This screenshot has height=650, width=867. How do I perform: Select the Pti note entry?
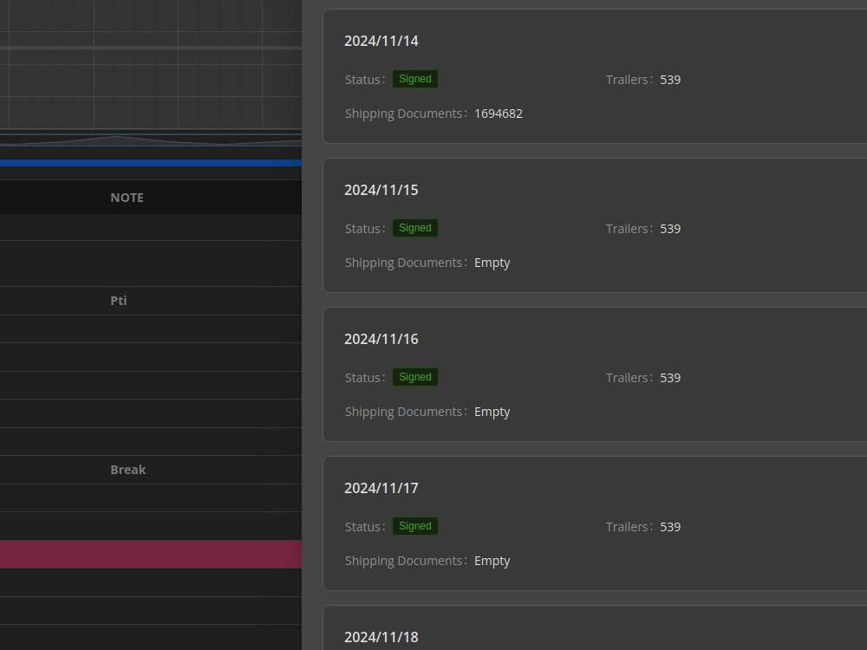[x=118, y=301]
